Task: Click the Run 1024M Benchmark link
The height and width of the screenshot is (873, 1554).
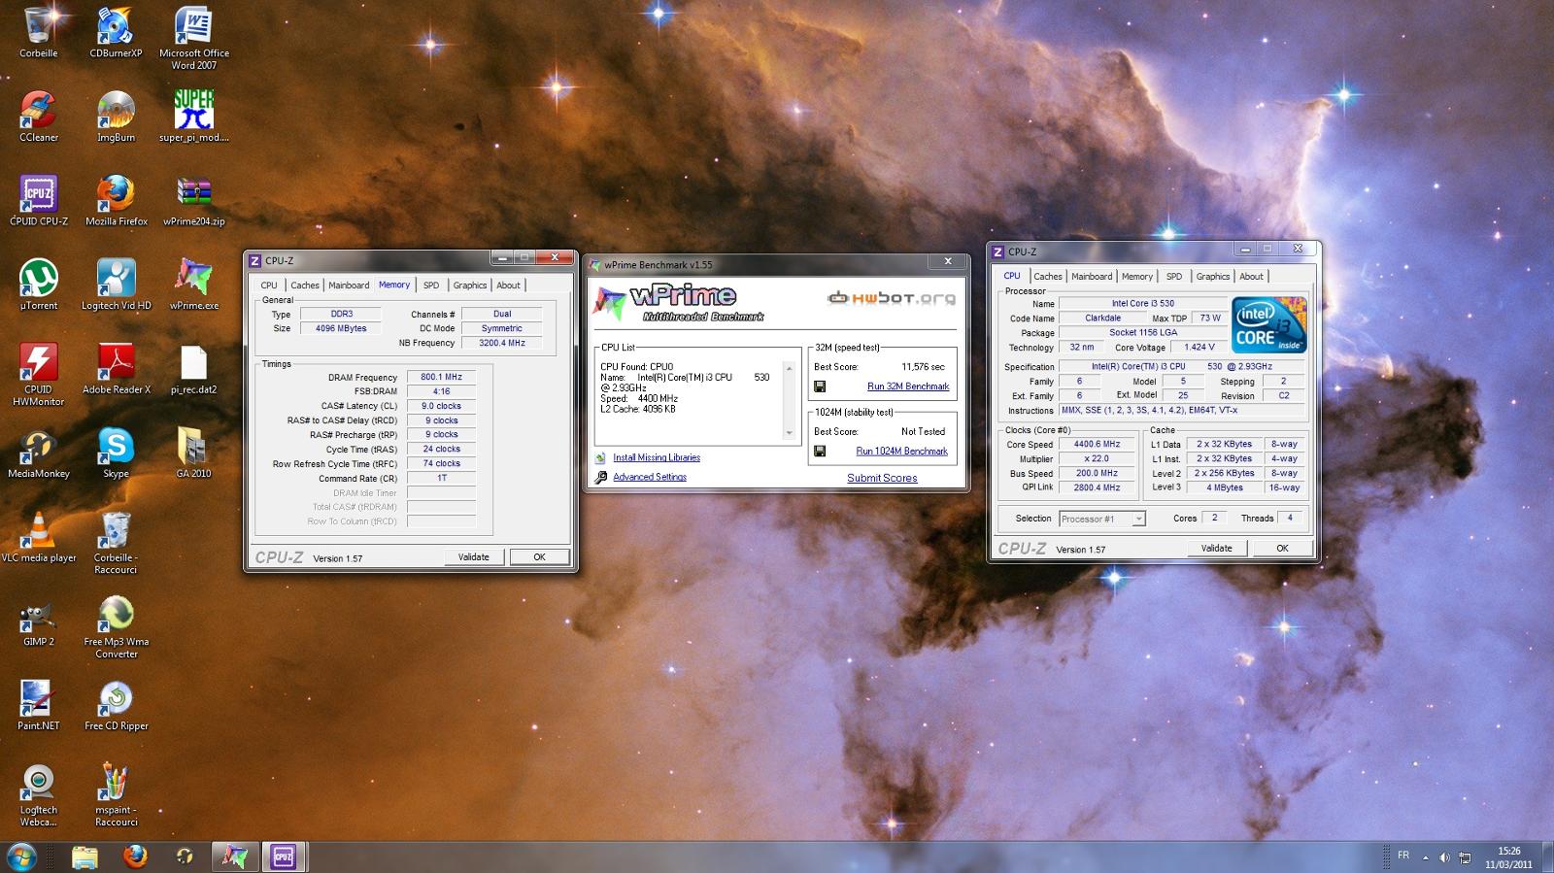Action: click(x=901, y=452)
